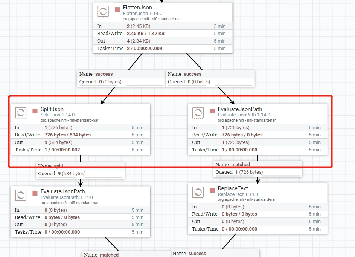Click the ReplaceText processor icon

[x=198, y=192]
